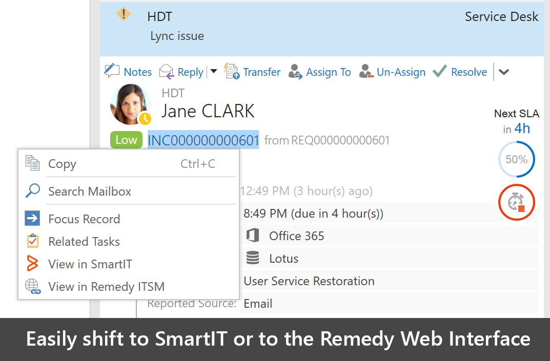550x361 pixels.
Task: Click the Assign To person icon
Action: click(x=295, y=72)
